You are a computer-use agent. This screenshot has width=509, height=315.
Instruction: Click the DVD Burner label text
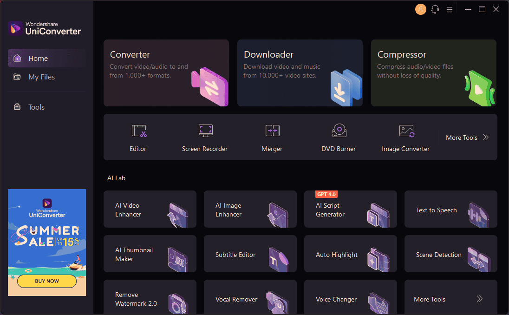tap(339, 149)
